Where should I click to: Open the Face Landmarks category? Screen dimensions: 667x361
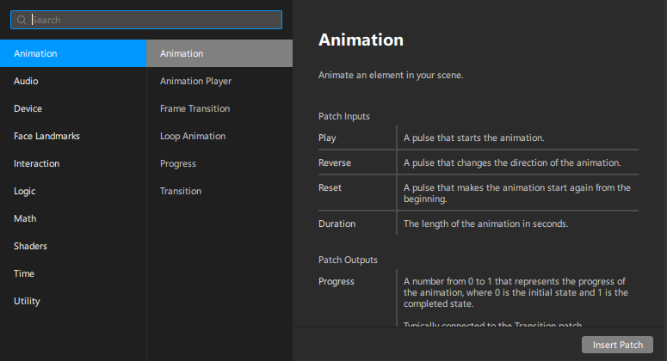(72, 136)
